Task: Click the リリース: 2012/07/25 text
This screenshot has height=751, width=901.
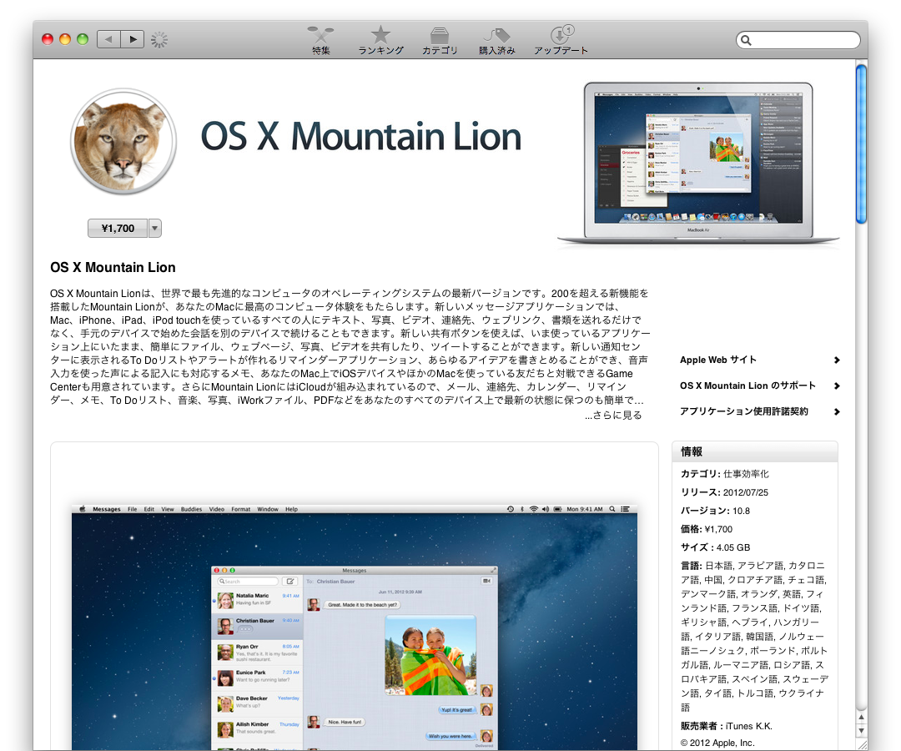Action: click(x=724, y=492)
